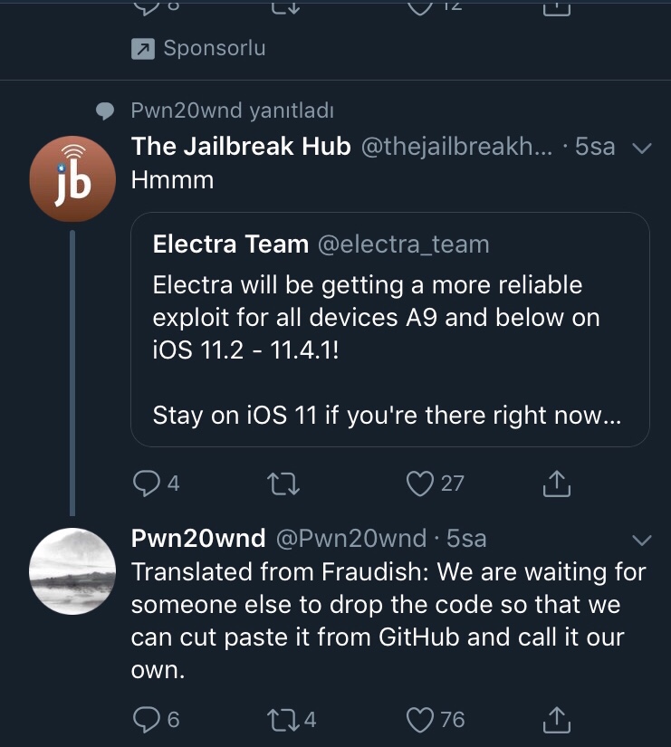Retweet The Jailbreak Hub tweet
Screen dimensions: 671x747
283,484
